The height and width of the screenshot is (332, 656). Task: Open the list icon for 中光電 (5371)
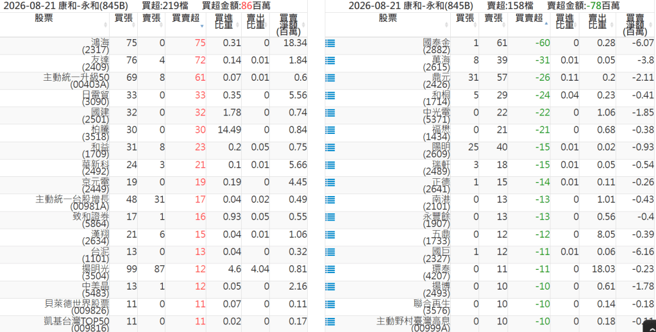click(330, 113)
